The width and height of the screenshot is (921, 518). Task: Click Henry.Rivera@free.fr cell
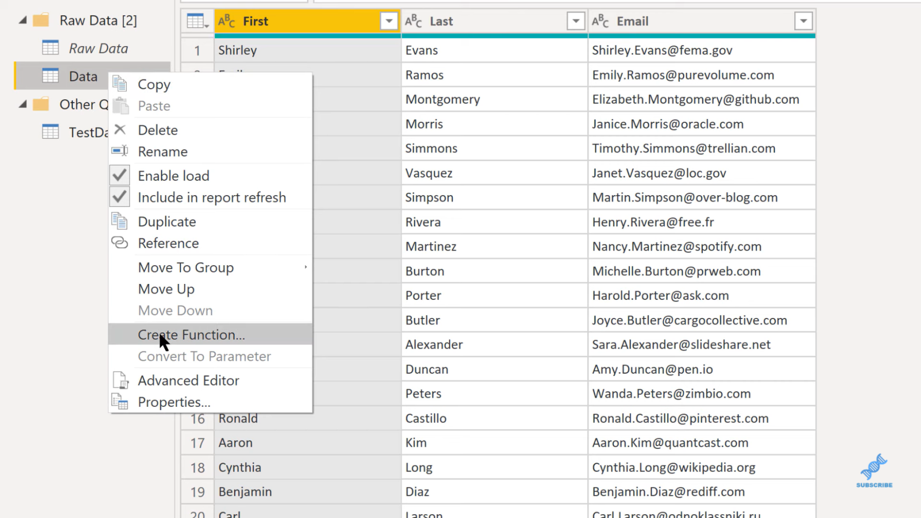coord(702,222)
